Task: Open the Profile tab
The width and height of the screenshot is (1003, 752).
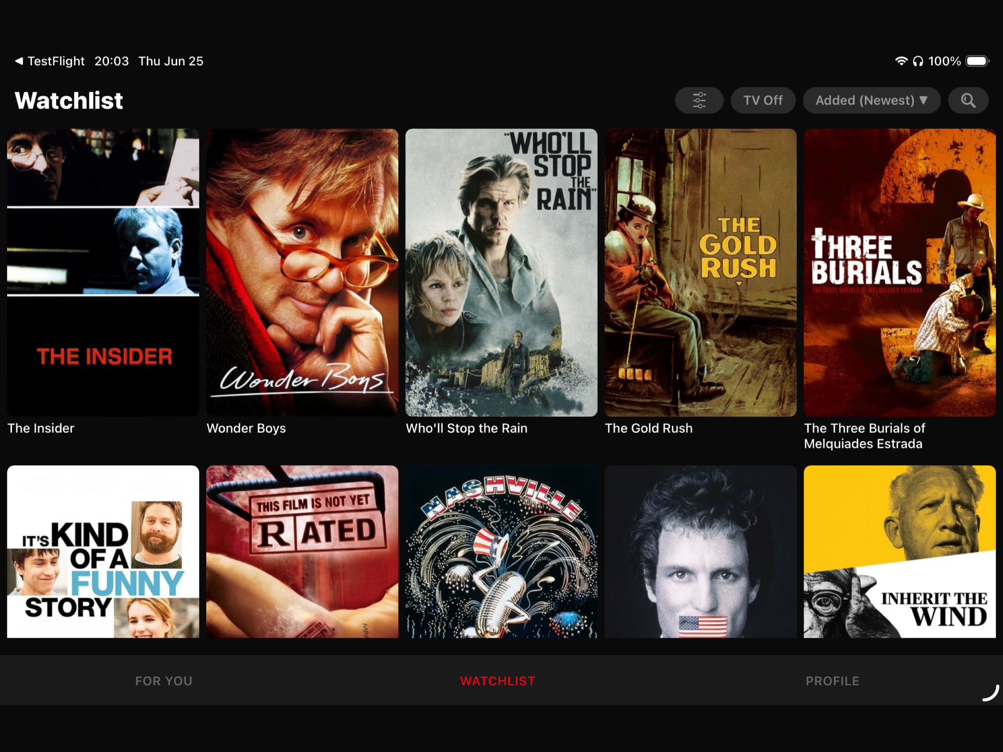Action: point(832,681)
